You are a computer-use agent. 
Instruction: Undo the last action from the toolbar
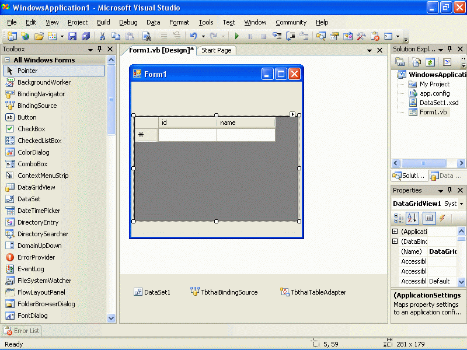(194, 36)
